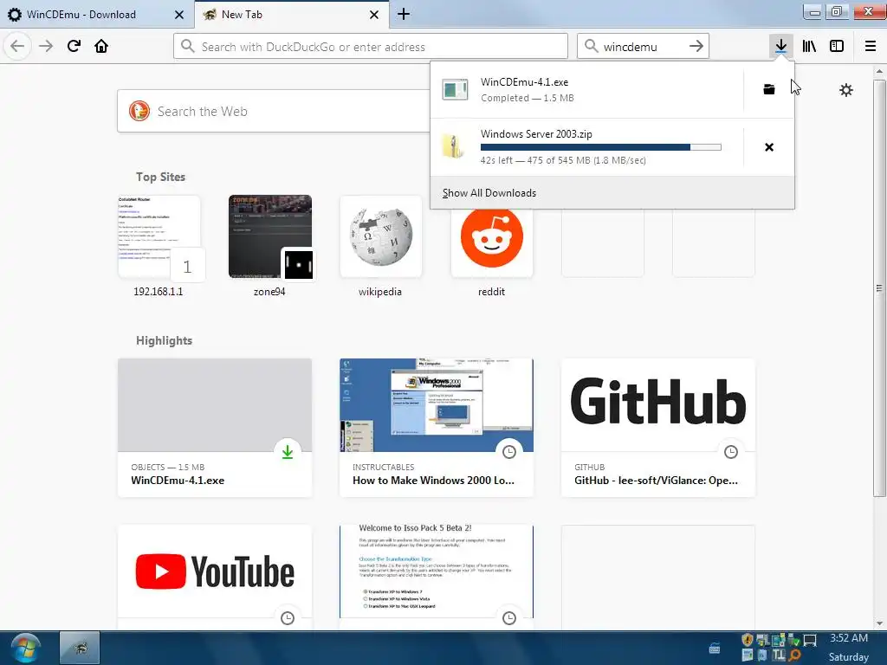Open the zone94 top site tile
887x665 pixels.
tap(270, 236)
